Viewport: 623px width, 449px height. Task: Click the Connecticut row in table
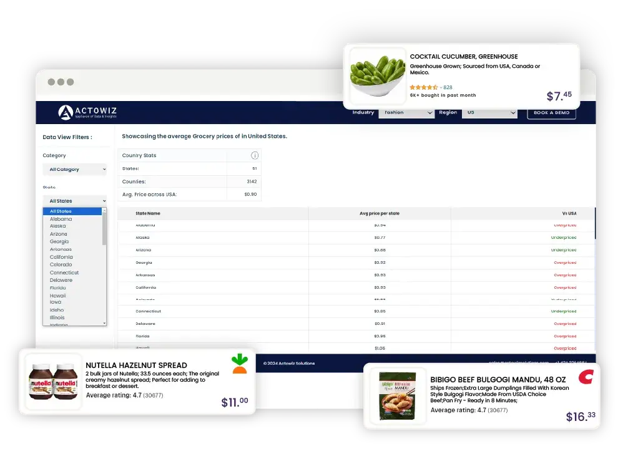(x=356, y=311)
